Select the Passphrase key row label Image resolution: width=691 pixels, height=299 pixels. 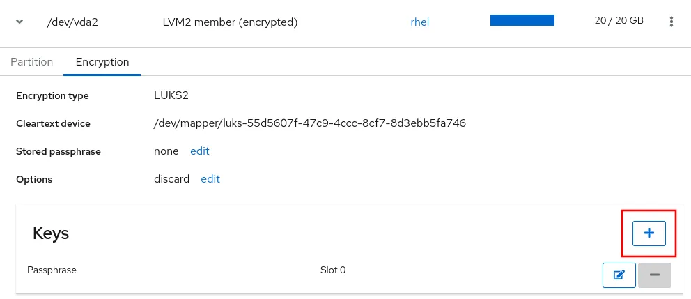[52, 270]
